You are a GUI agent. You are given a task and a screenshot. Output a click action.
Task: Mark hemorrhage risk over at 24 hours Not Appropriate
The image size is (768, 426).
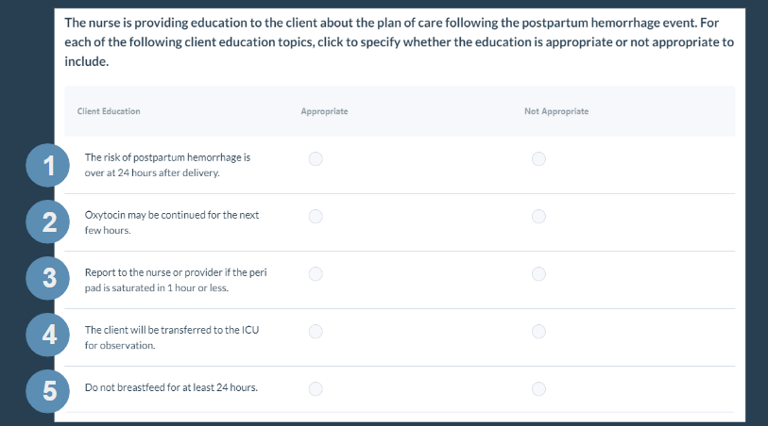(538, 158)
